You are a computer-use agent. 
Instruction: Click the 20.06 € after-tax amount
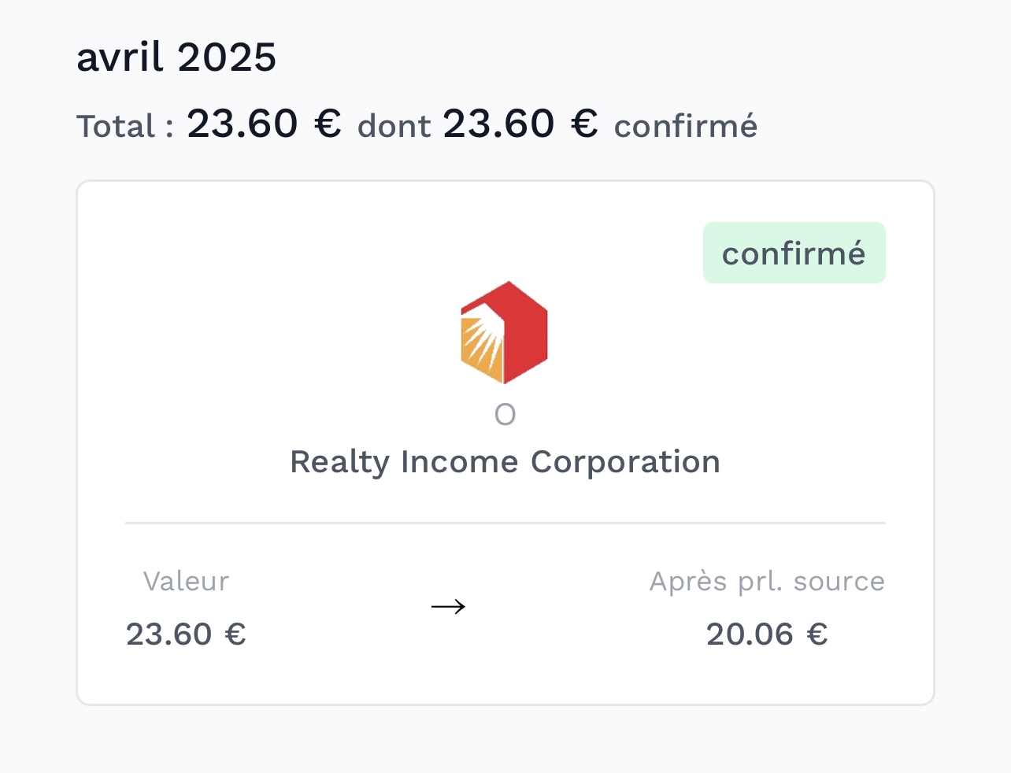(x=767, y=634)
